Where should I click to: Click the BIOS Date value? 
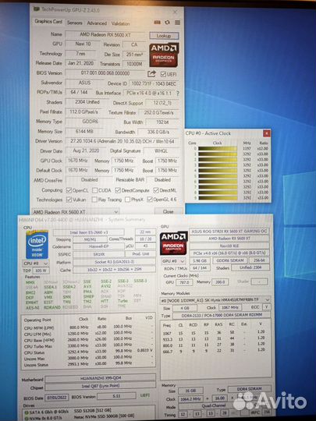click(x=57, y=397)
